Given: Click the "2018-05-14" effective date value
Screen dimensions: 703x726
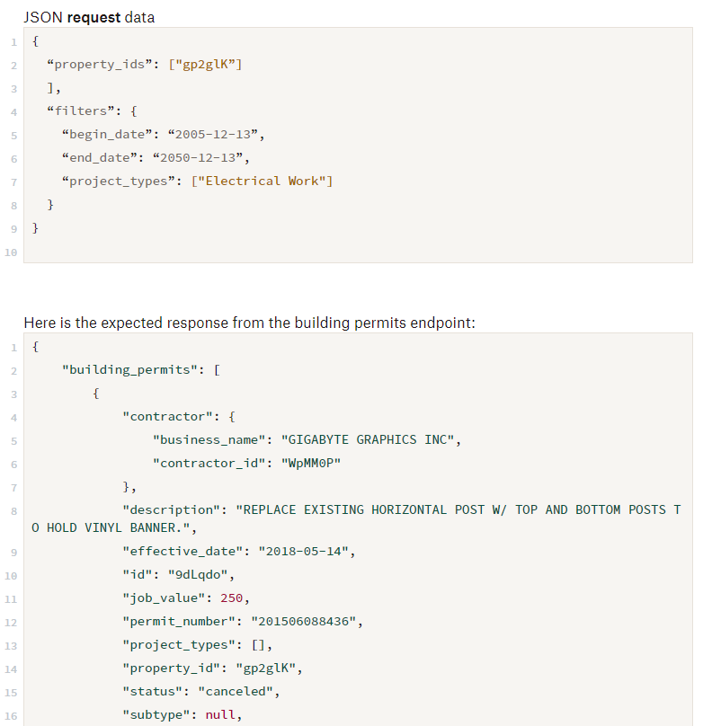Looking at the screenshot, I should 307,551.
